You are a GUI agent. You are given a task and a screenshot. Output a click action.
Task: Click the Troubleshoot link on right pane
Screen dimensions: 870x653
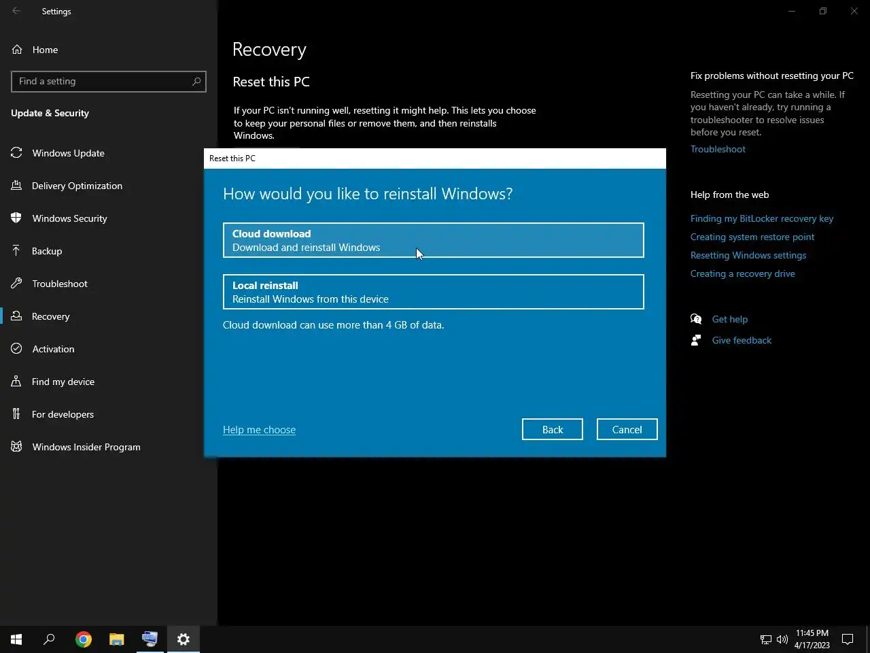click(718, 149)
